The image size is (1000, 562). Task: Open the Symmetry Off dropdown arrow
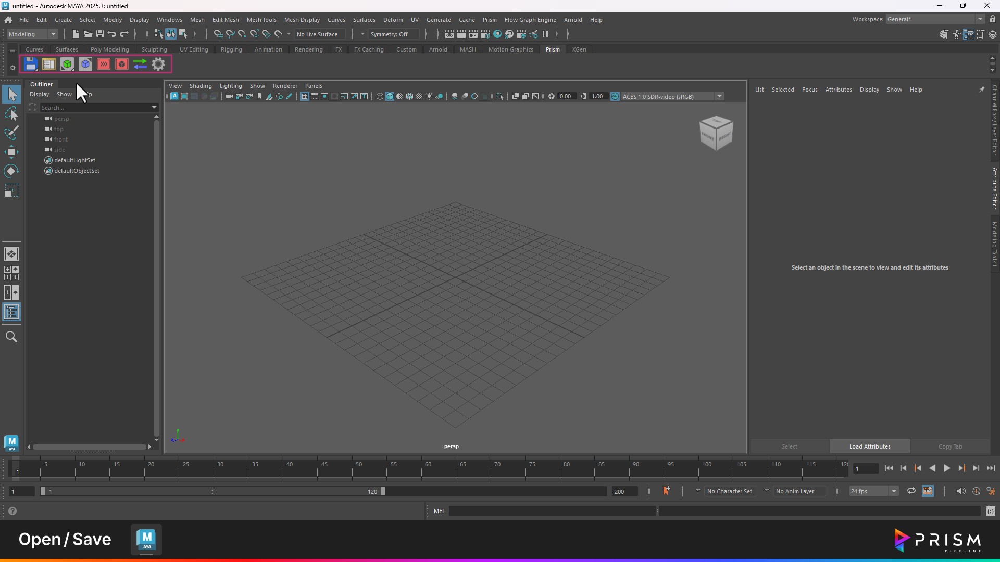coord(362,34)
